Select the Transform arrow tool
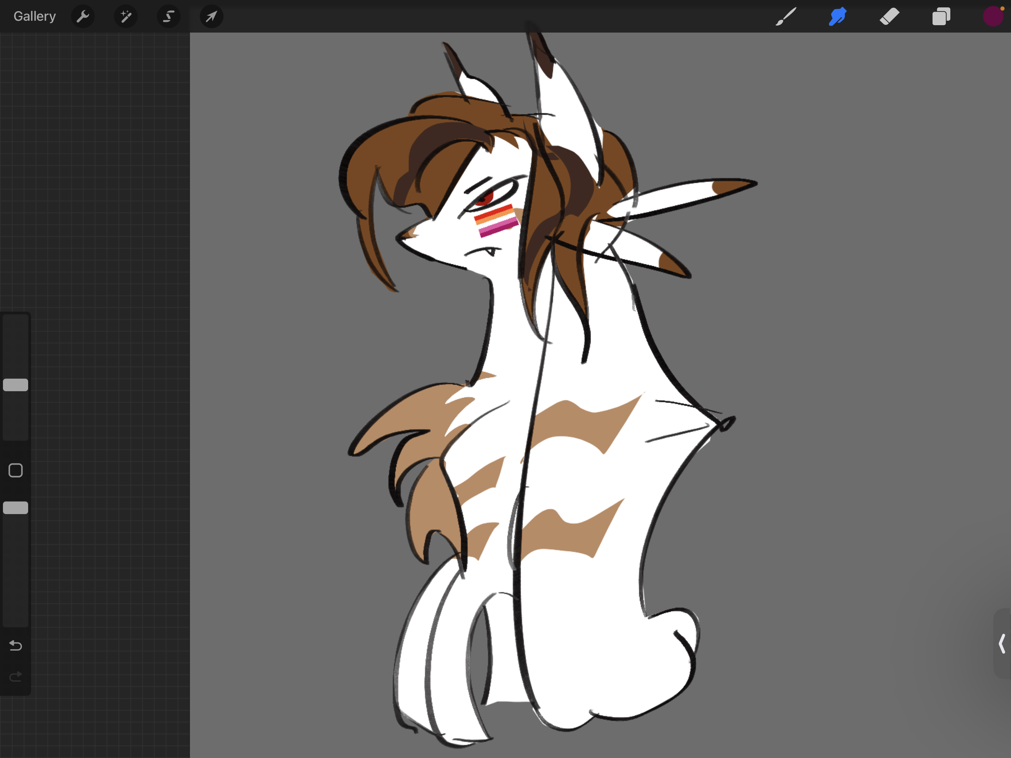Viewport: 1011px width, 758px height. coord(211,17)
